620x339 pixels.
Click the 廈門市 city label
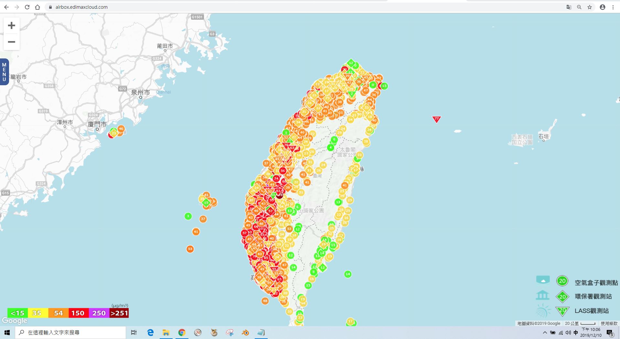[97, 124]
